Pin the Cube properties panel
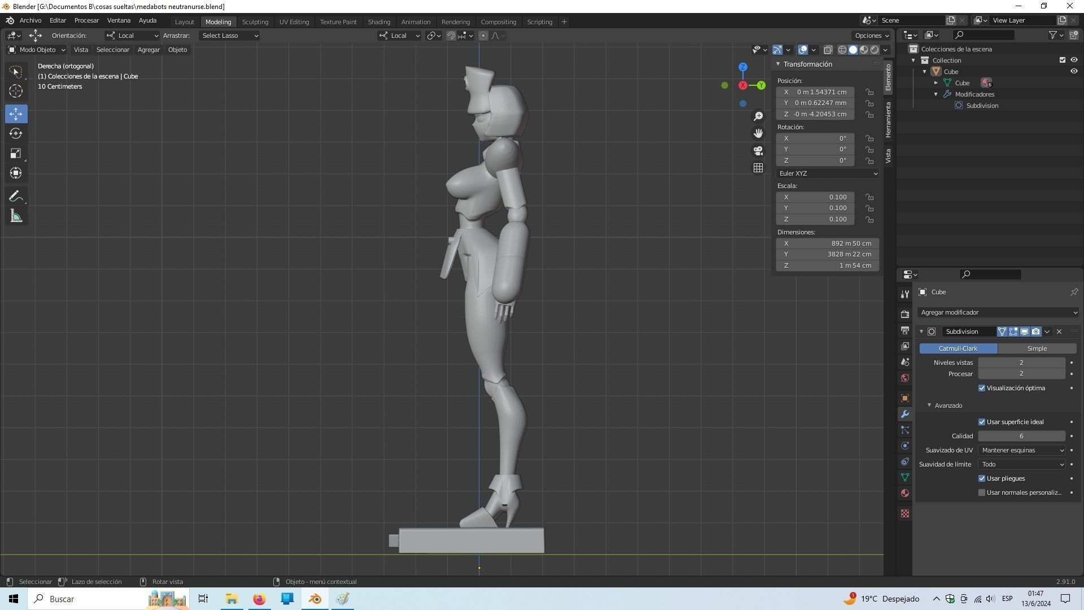The image size is (1084, 610). tap(1074, 292)
